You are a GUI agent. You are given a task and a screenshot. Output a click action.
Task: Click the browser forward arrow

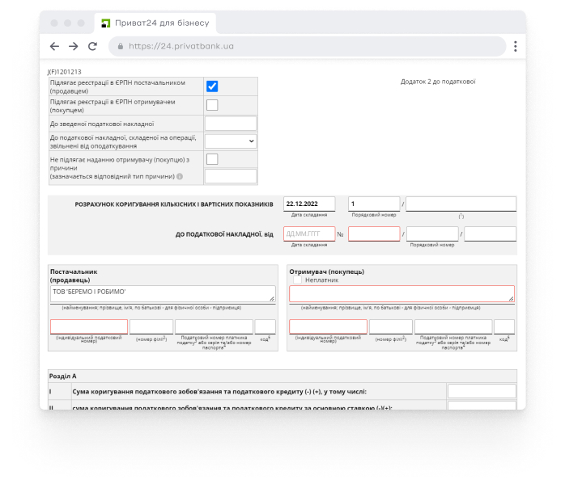pos(73,47)
